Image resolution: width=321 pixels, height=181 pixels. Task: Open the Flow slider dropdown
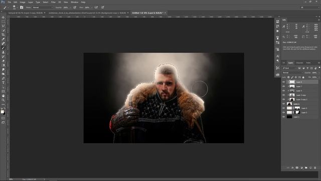pyautogui.click(x=91, y=8)
